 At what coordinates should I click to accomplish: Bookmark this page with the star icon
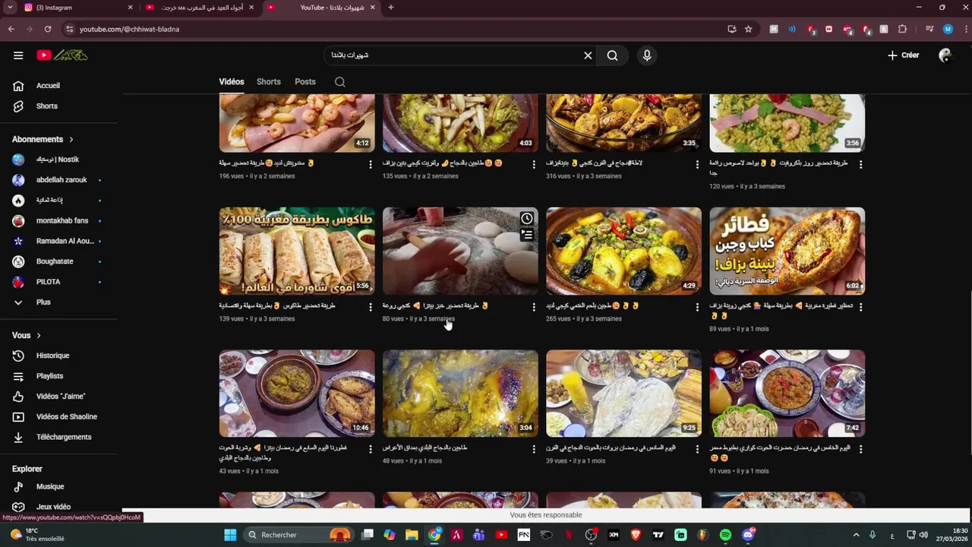[x=749, y=29]
